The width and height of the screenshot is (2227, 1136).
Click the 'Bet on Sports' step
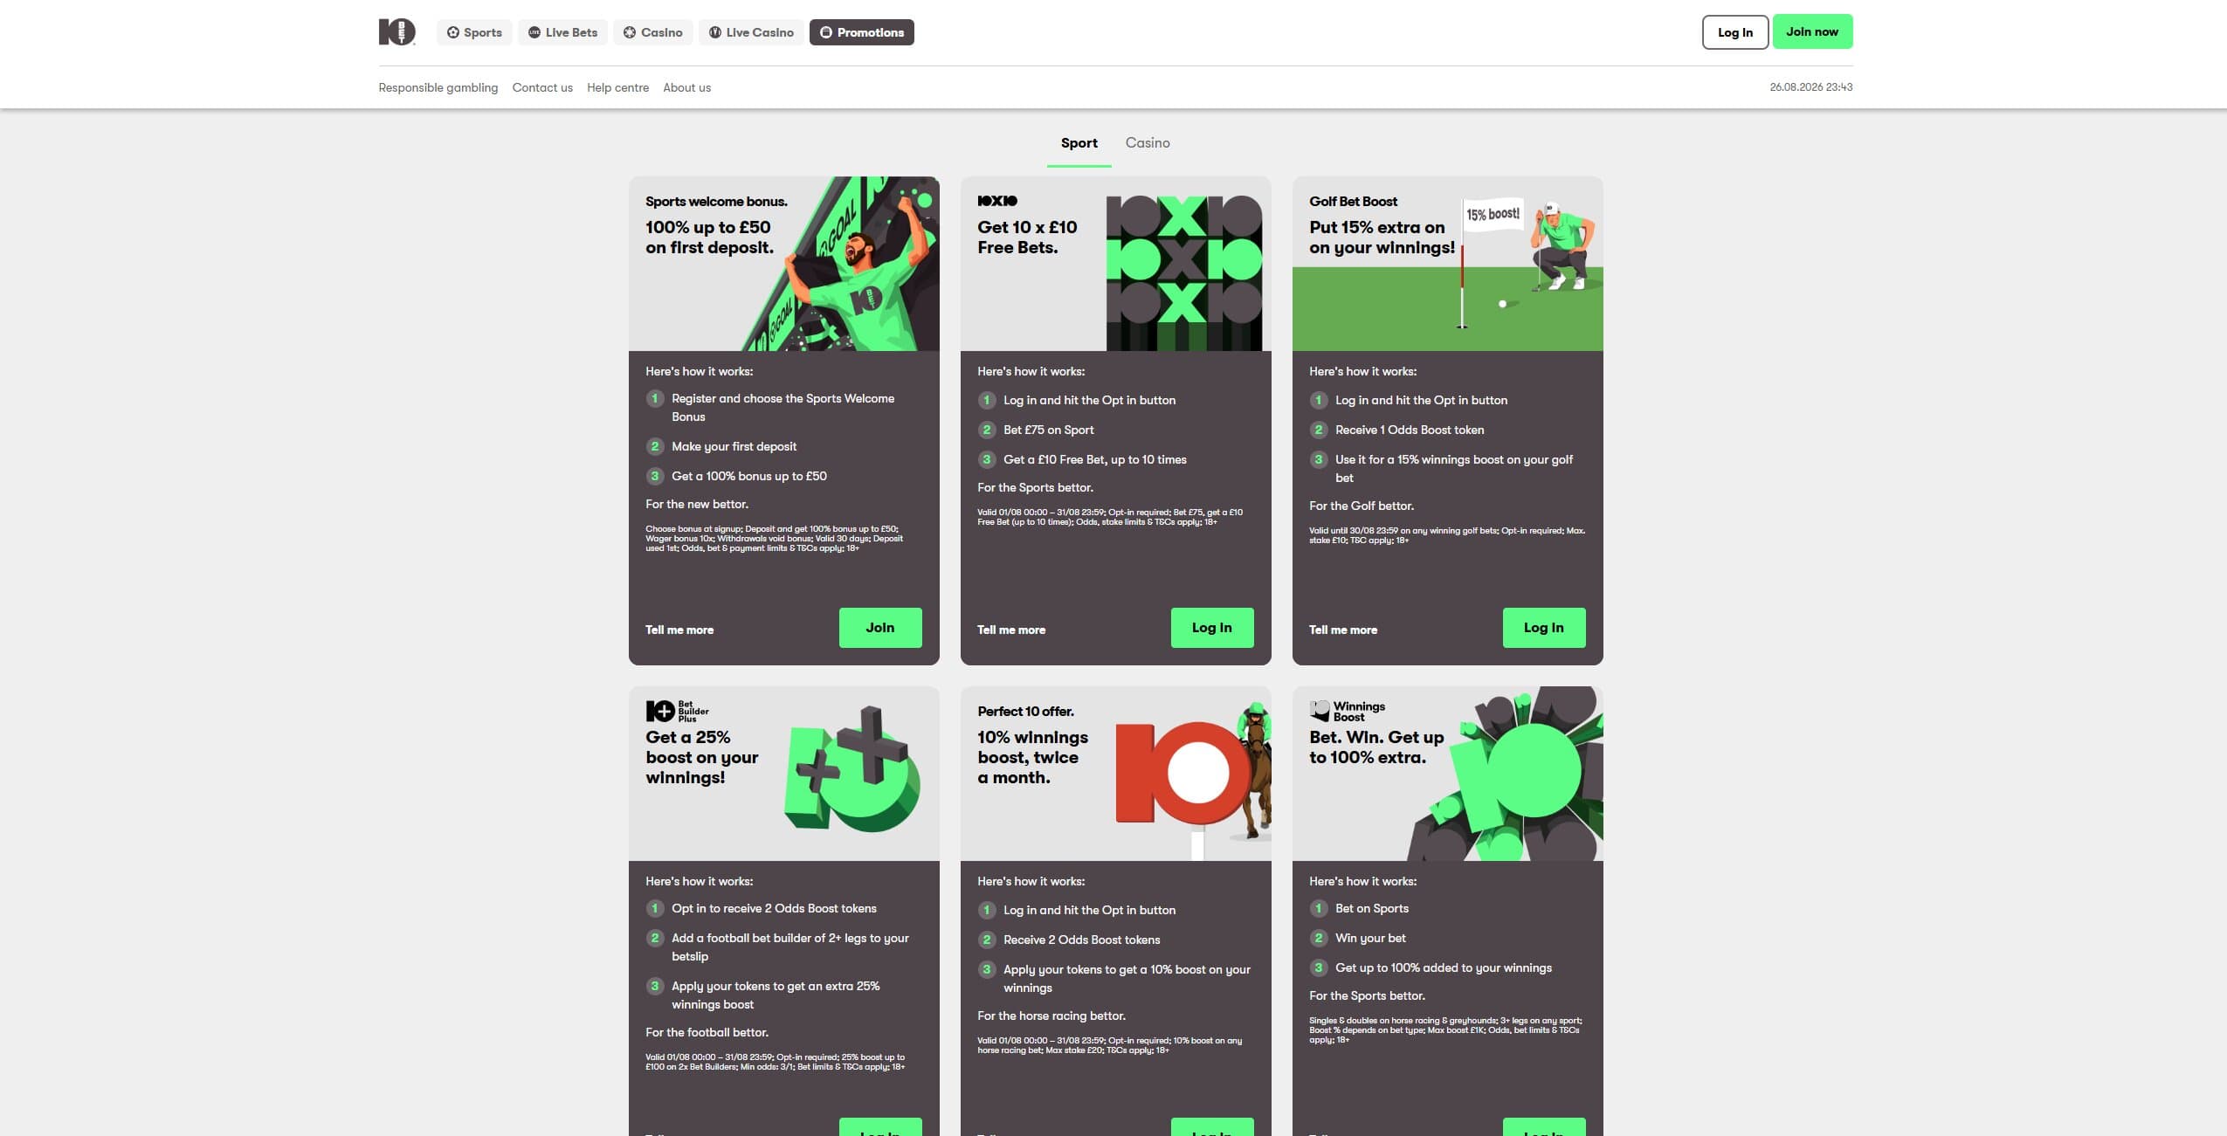point(1372,908)
